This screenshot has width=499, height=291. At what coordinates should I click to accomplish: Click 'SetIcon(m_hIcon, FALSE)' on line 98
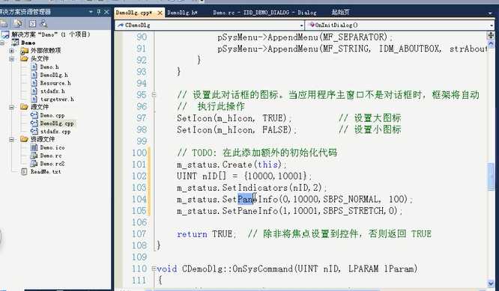click(x=235, y=129)
